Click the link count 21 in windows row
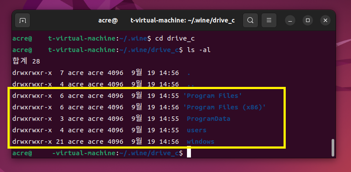351x172 pixels. pyautogui.click(x=60, y=142)
